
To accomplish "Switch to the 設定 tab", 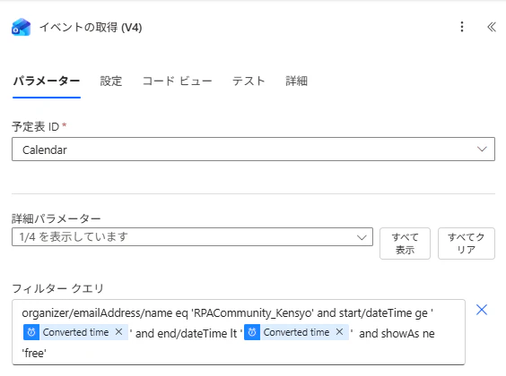I will pyautogui.click(x=111, y=81).
